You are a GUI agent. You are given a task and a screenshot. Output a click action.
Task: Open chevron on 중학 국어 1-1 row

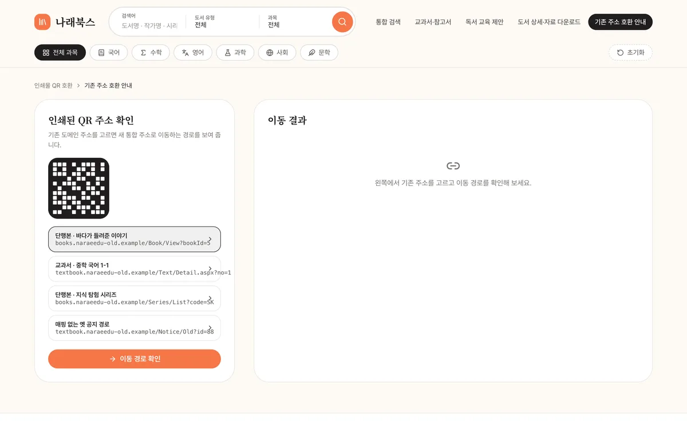tap(210, 269)
